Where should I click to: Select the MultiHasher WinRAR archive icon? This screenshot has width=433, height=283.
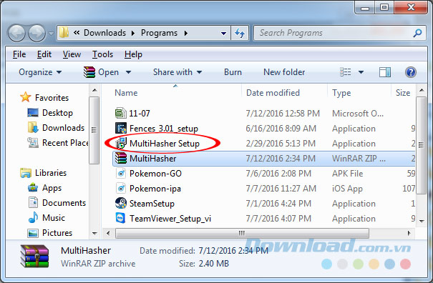(x=121, y=159)
